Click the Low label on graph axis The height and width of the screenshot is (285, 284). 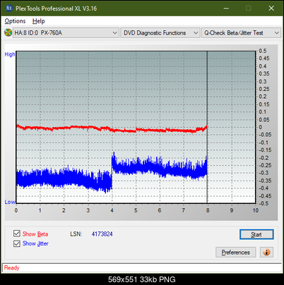[10, 202]
